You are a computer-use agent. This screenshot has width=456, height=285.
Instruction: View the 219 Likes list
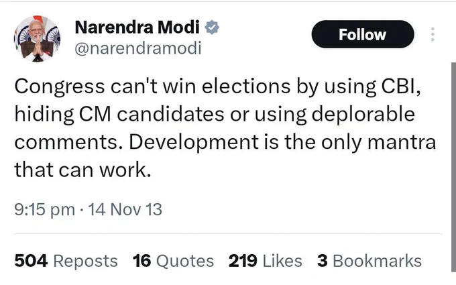pyautogui.click(x=266, y=261)
